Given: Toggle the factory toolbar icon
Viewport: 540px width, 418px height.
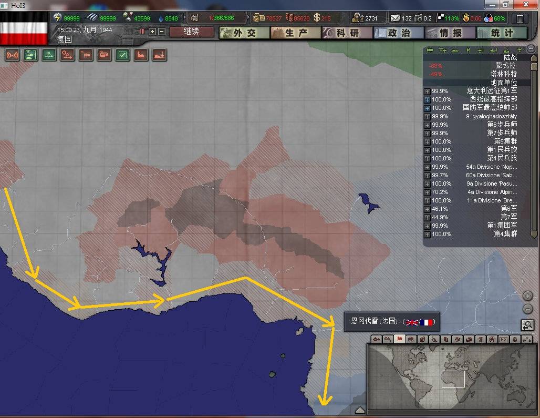Looking at the screenshot, I should 141,55.
